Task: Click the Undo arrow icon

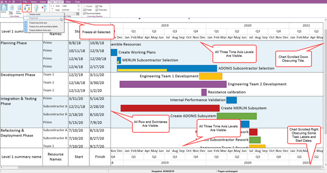Action: [x=6, y=2]
